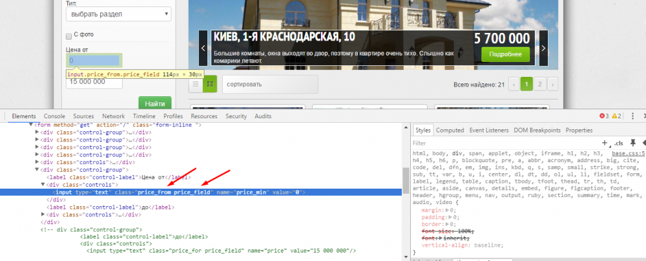Switch to the Computed sidebar tab
Screen dimensions: 646x261
point(450,130)
